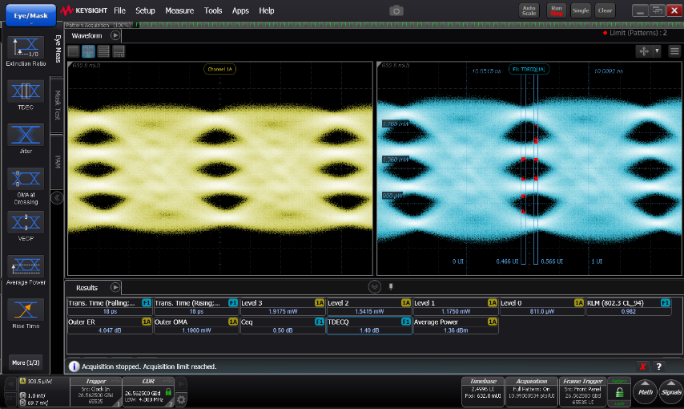Take a screenshot with the camera icon
Viewport: 684px width, 409px height.
396,10
